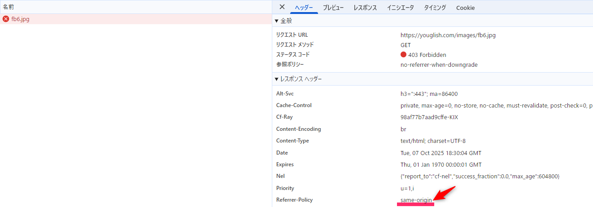Click the Referrer-Policy same-origin value
This screenshot has height=207, width=593.
[416, 200]
